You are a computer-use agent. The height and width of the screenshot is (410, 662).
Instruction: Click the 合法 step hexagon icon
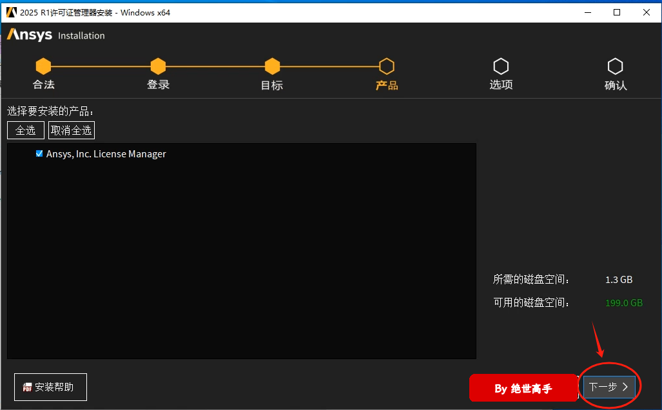click(x=43, y=66)
